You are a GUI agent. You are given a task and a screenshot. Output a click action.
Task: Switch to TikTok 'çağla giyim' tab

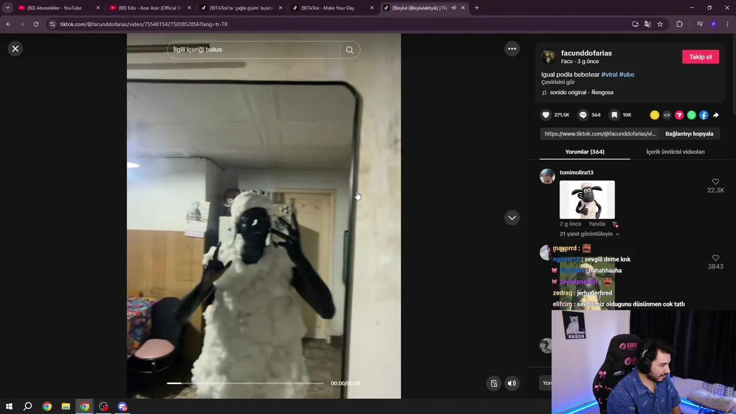tap(241, 8)
